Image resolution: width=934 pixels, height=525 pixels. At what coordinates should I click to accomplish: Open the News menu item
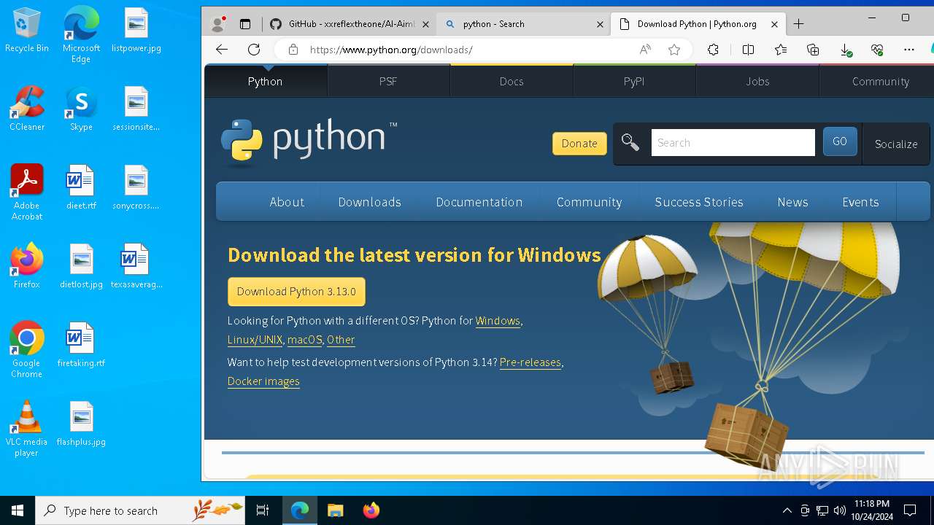click(792, 202)
